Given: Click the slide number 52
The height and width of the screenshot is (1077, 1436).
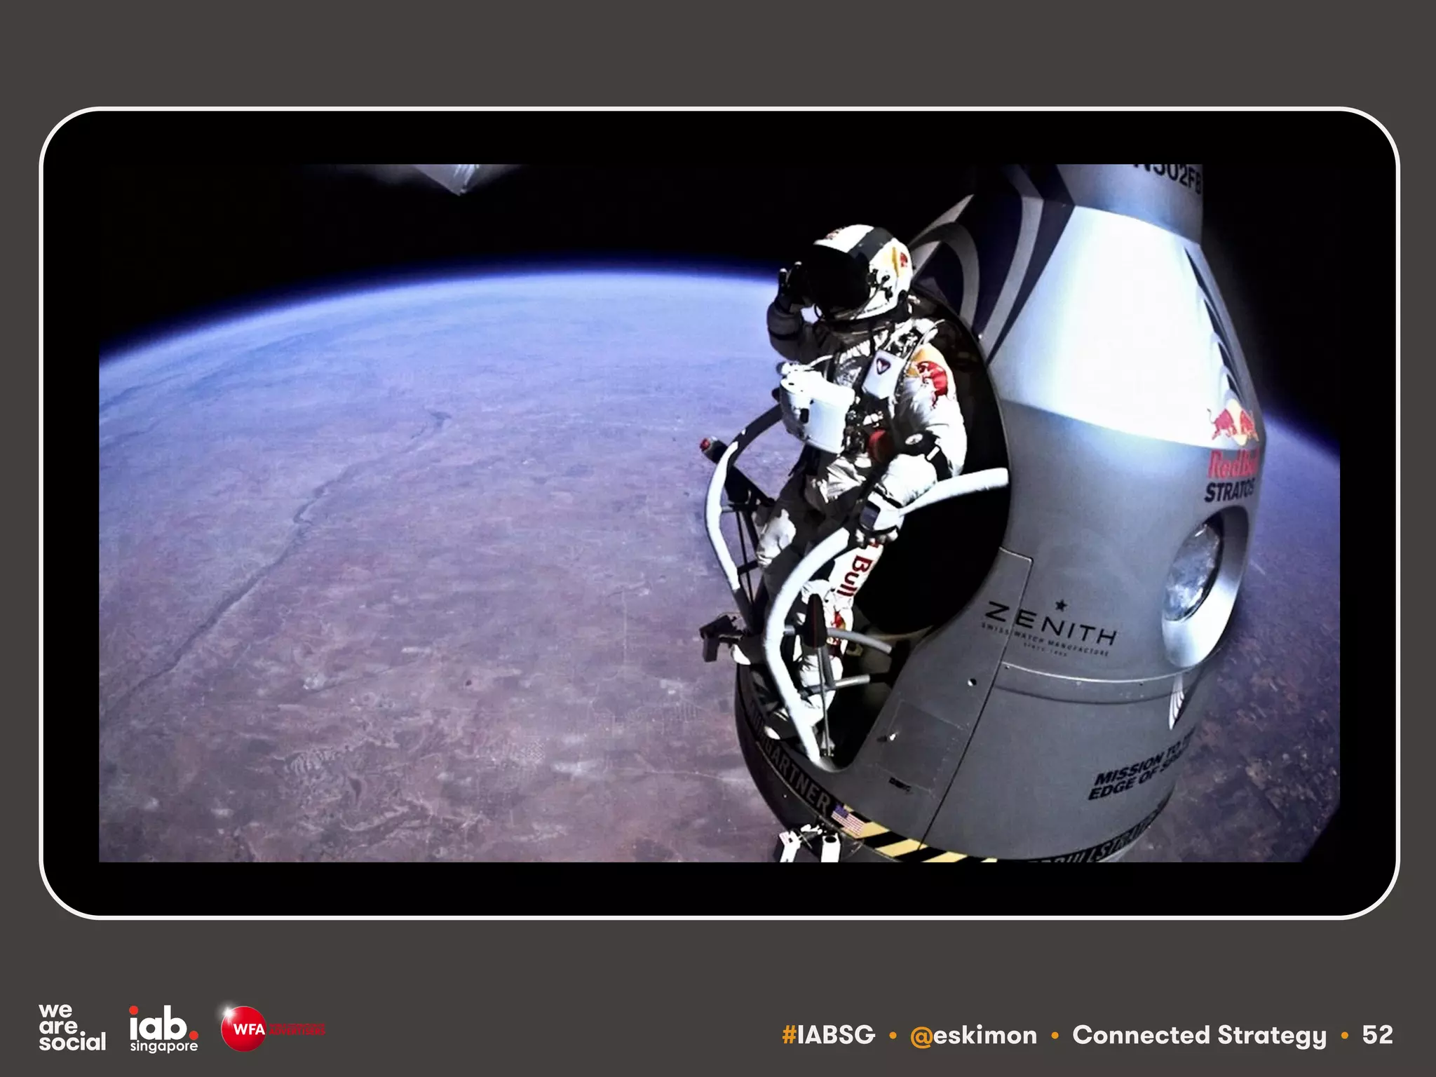Looking at the screenshot, I should pos(1377,1035).
